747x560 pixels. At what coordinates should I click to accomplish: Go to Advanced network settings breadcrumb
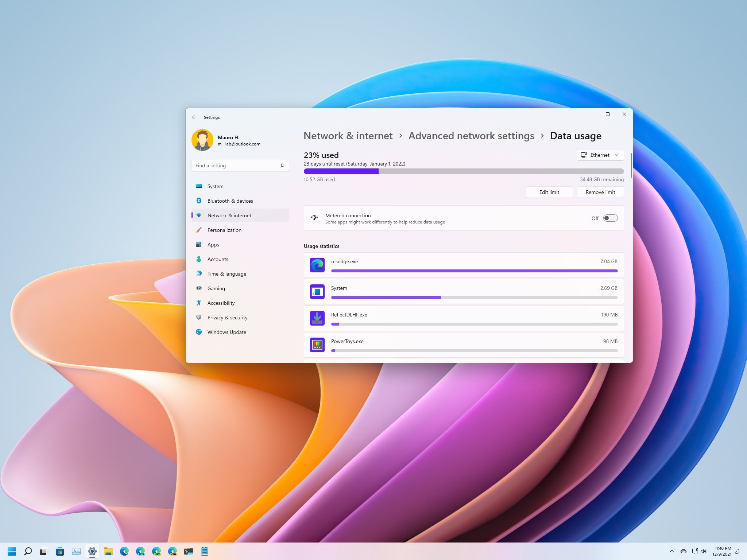(x=471, y=136)
